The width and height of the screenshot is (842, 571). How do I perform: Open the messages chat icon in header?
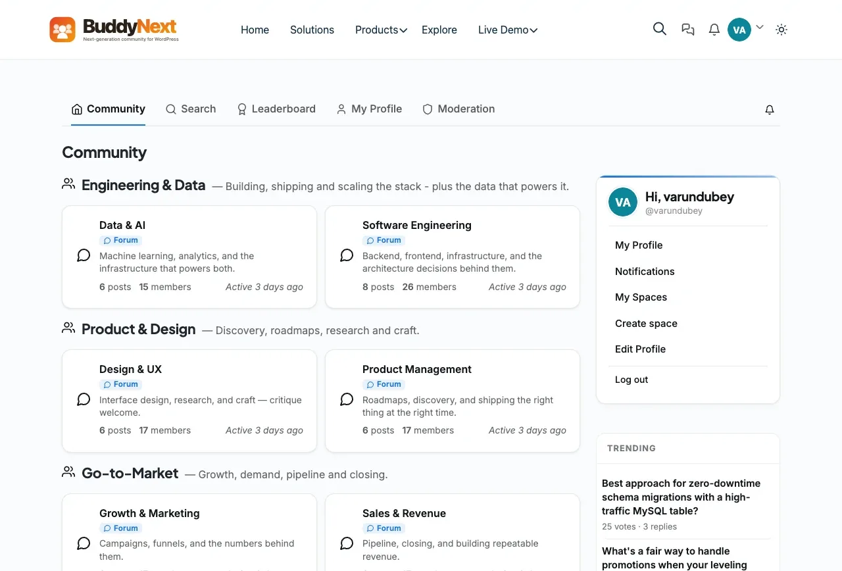(x=688, y=30)
